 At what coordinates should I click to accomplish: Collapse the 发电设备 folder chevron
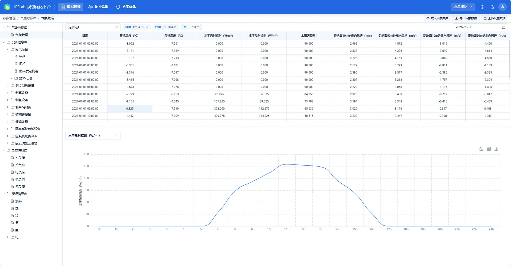[7, 49]
